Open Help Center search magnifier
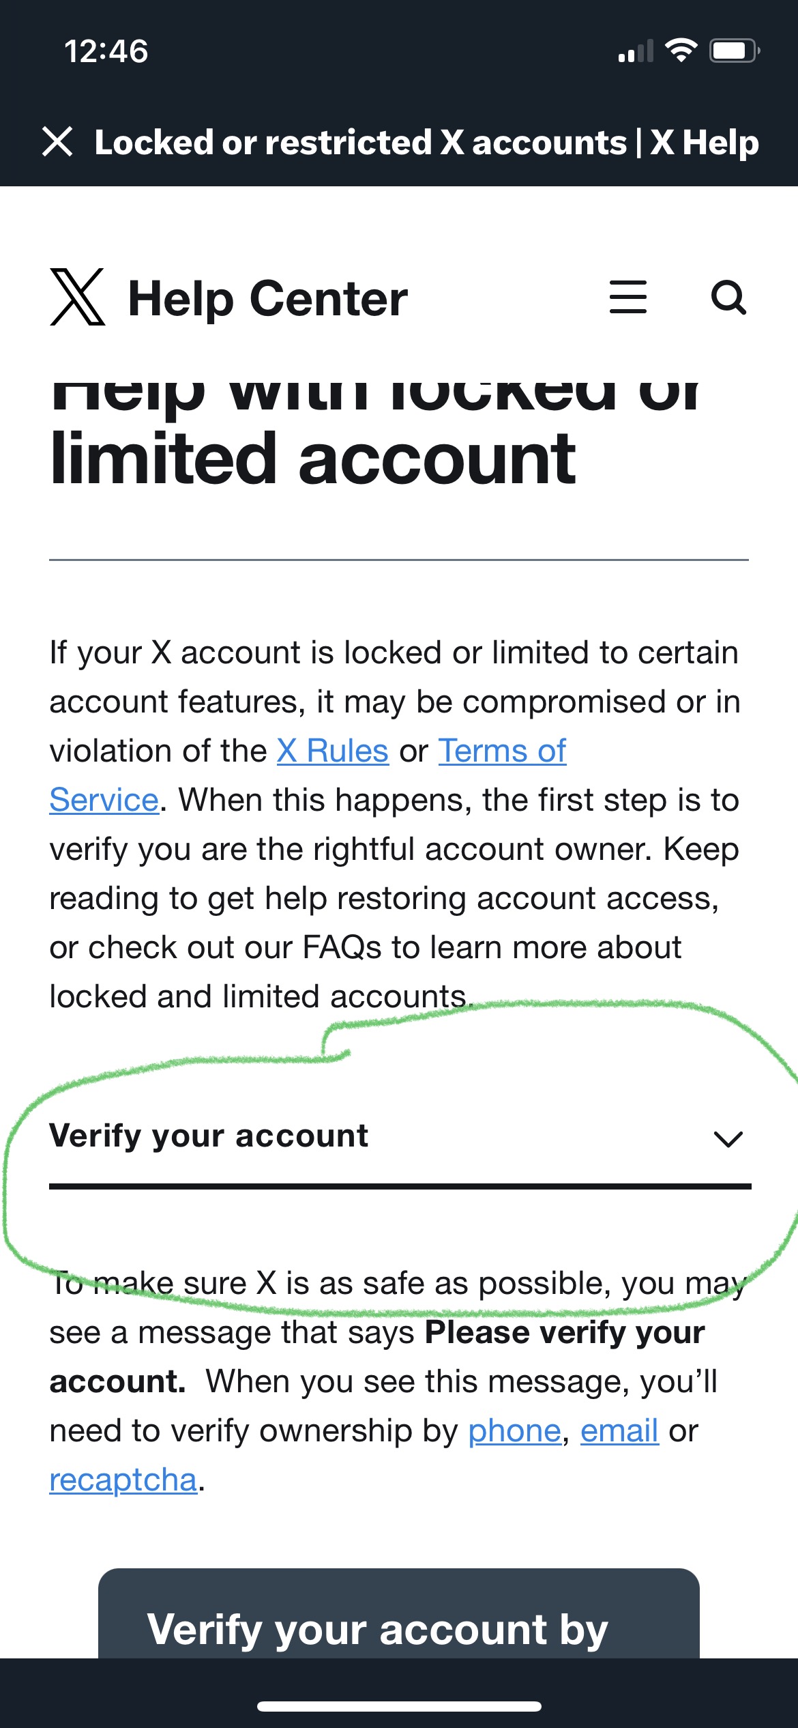This screenshot has width=798, height=1728. point(728,298)
